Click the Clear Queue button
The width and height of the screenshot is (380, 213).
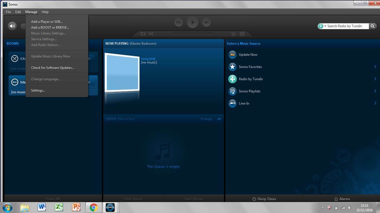coord(133,199)
